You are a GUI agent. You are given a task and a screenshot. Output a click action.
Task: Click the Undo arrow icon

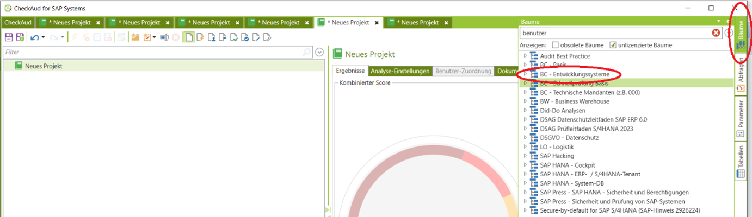point(34,37)
